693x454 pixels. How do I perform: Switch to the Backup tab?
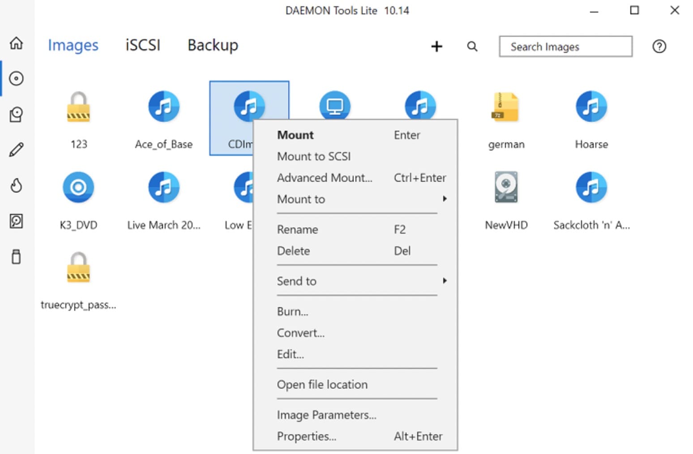point(213,45)
